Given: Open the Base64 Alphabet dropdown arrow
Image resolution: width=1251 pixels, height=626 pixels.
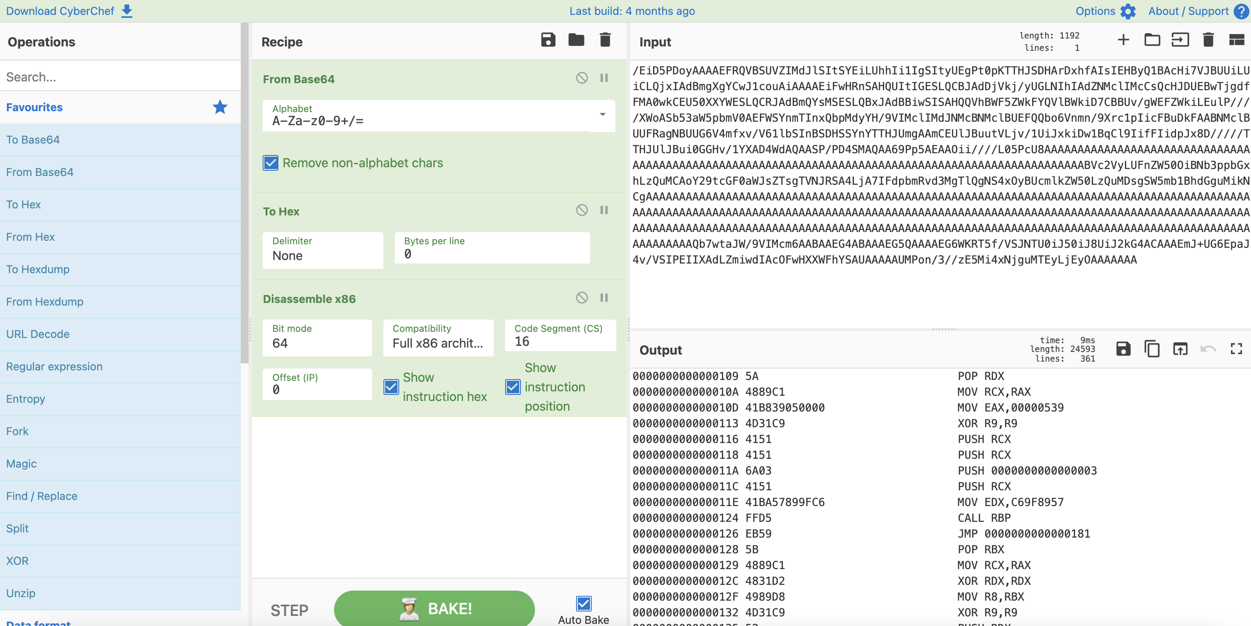Looking at the screenshot, I should (603, 115).
